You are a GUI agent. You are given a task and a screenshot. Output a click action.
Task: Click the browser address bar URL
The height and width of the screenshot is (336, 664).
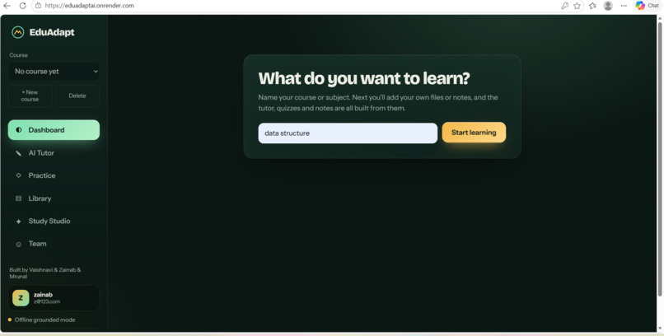[x=89, y=6]
